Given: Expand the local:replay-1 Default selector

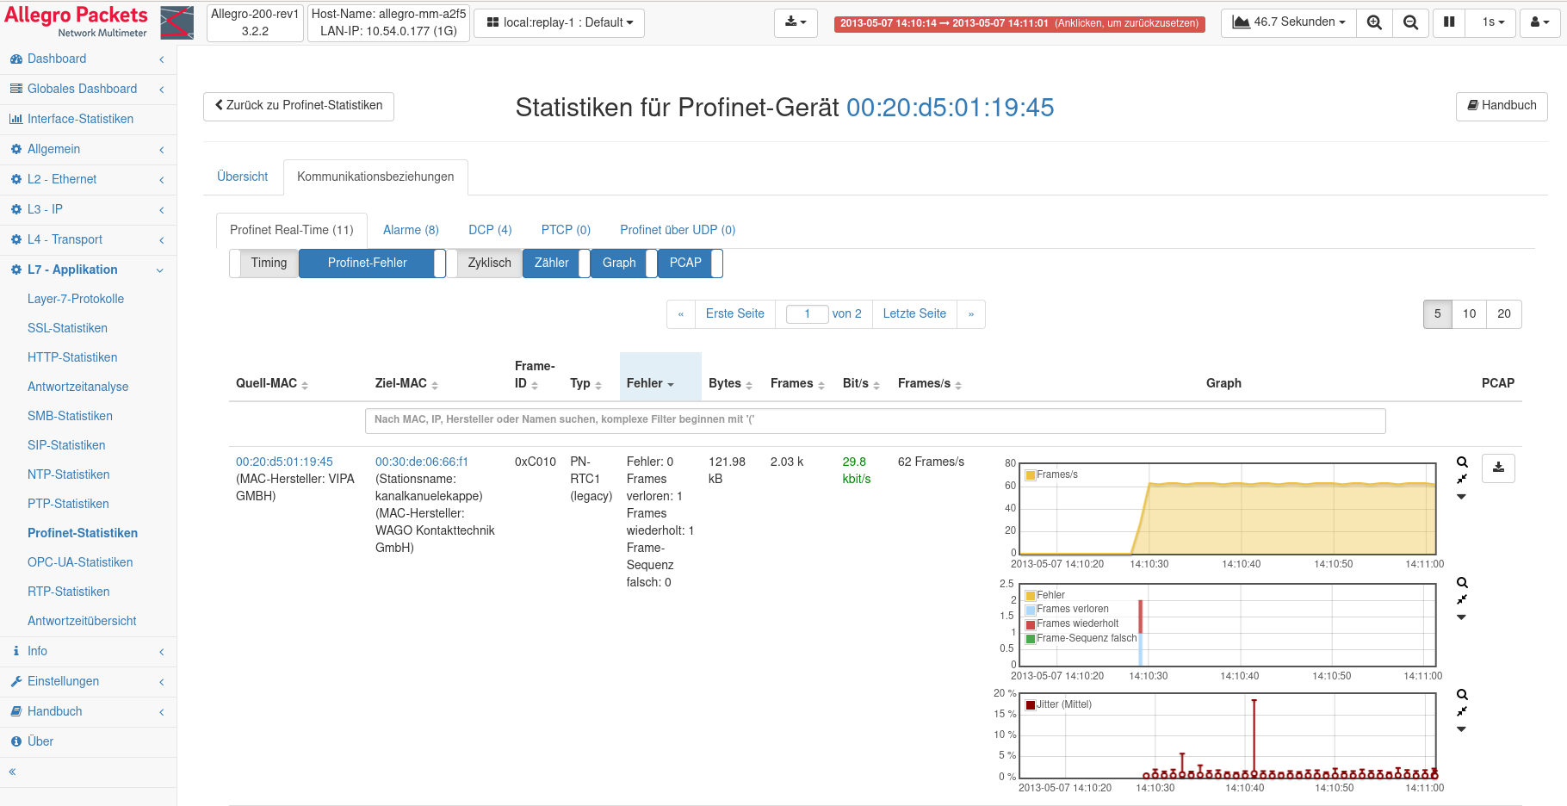Looking at the screenshot, I should coord(559,23).
